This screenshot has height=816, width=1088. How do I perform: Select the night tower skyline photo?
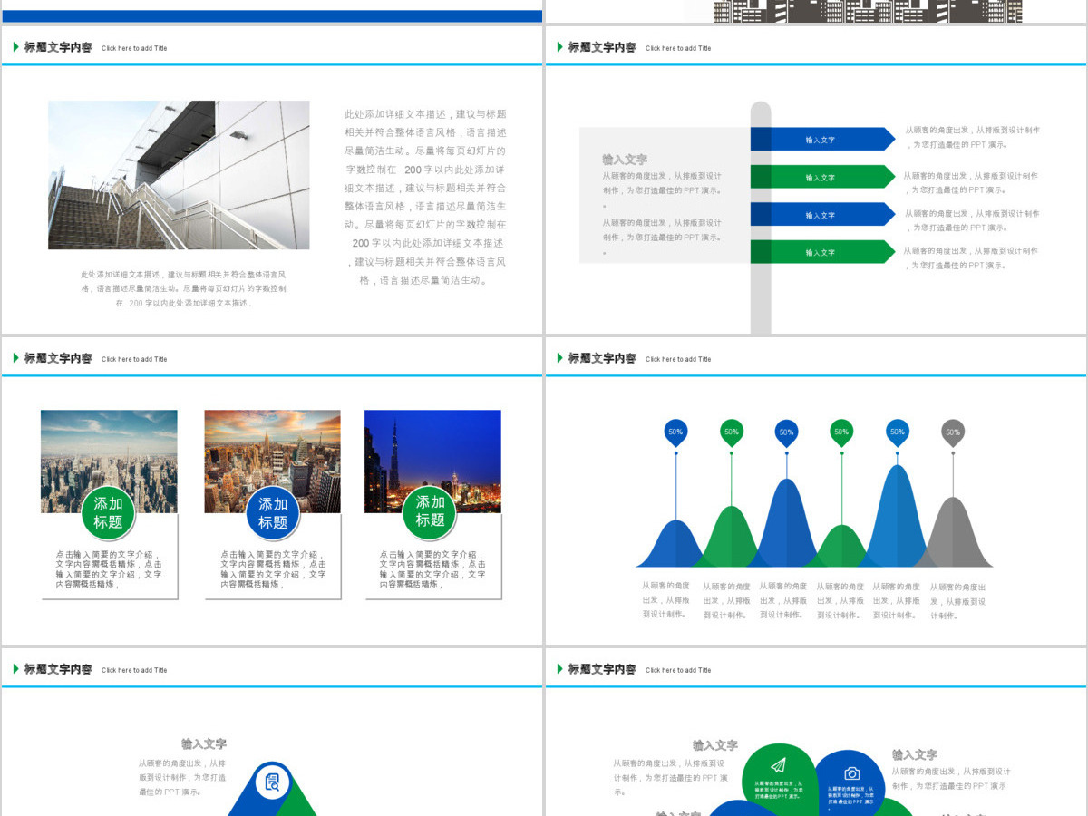pos(432,461)
